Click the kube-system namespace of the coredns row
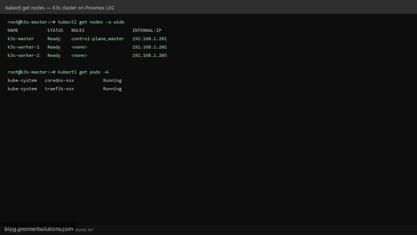 [x=22, y=80]
